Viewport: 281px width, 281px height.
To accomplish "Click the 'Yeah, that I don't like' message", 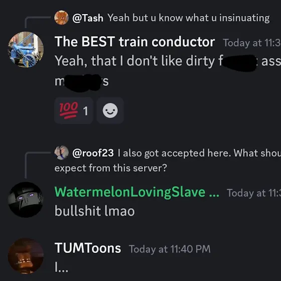I will pos(168,71).
